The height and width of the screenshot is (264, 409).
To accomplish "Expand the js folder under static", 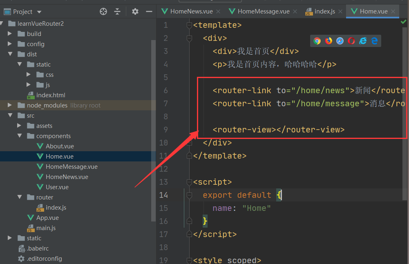I will (x=29, y=85).
